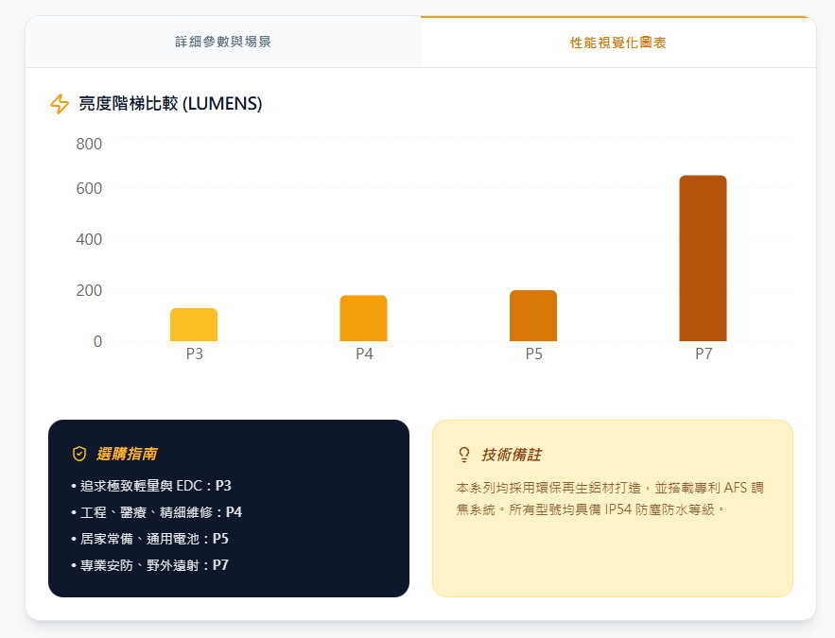
Task: Click the P4 axis label
Action: click(364, 354)
